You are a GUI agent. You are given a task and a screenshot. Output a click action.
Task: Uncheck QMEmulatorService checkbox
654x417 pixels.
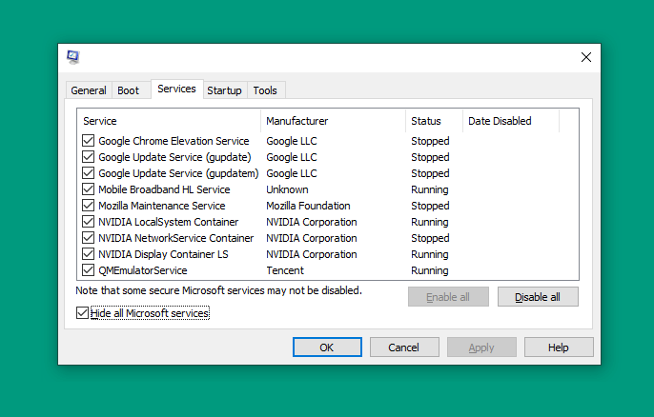88,270
